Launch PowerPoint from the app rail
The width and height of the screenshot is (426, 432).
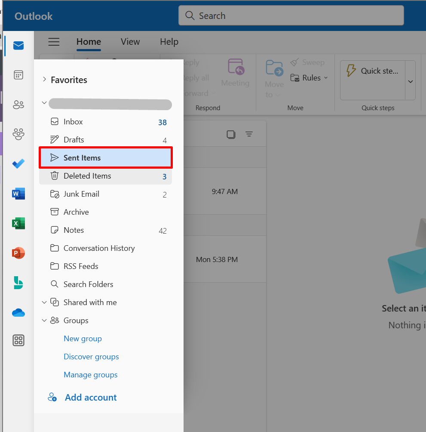pyautogui.click(x=18, y=253)
